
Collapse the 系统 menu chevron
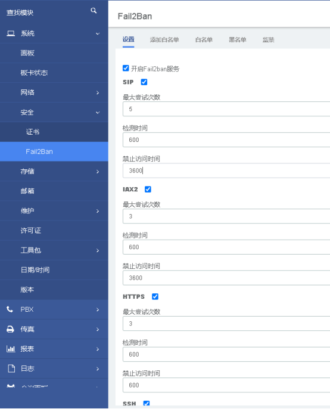coord(98,33)
